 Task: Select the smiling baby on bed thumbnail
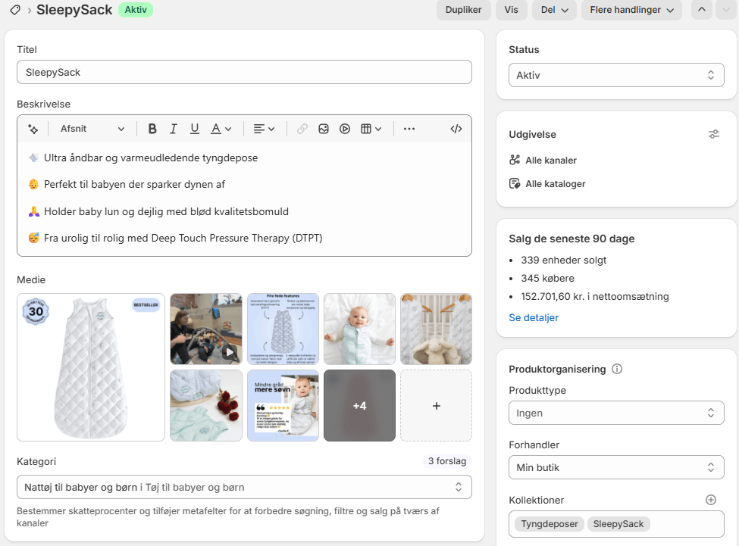[x=359, y=329]
